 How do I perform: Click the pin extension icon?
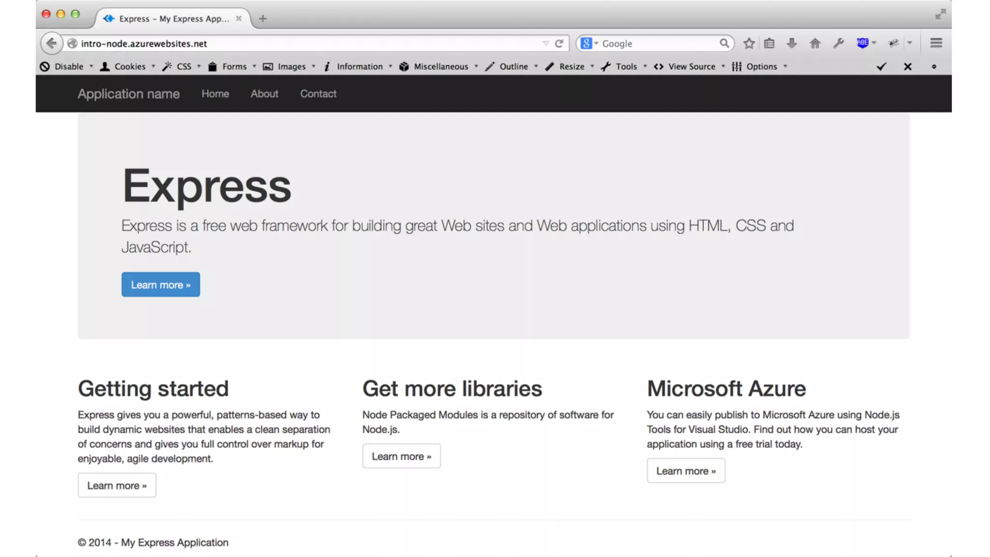click(x=894, y=44)
